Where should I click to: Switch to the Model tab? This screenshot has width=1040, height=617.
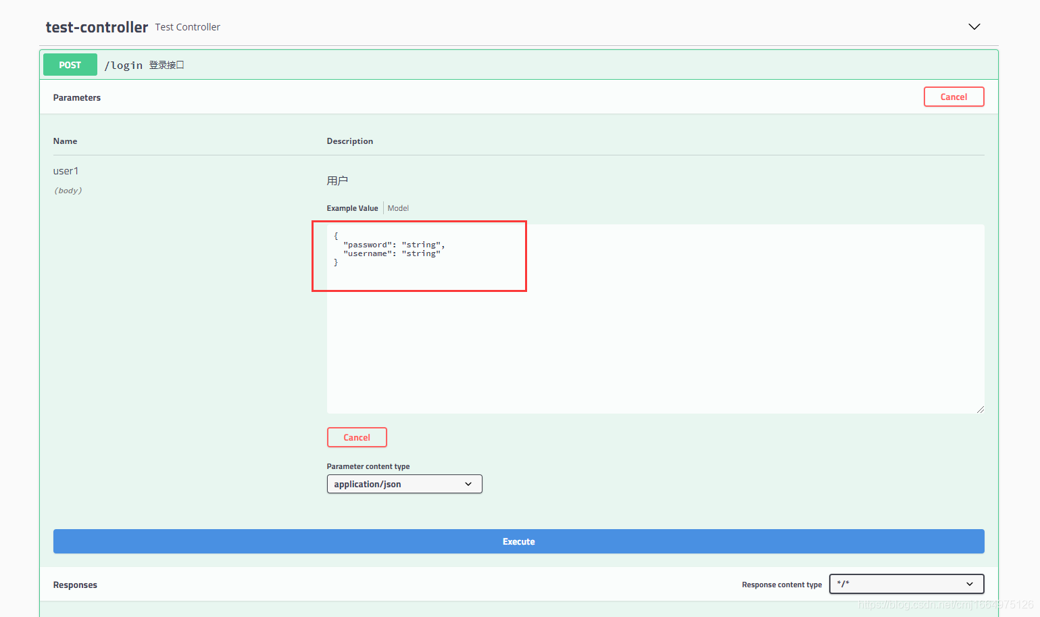(398, 208)
